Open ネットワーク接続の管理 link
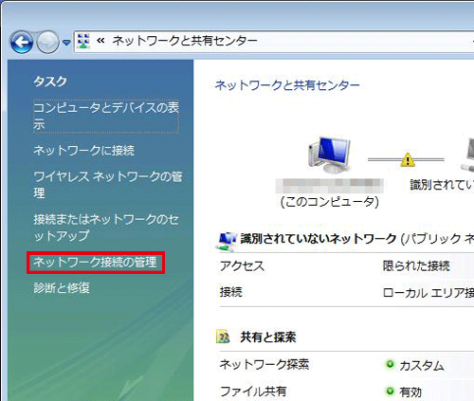 95,262
